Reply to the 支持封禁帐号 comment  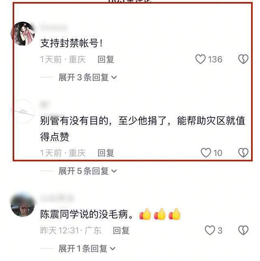tap(106, 59)
